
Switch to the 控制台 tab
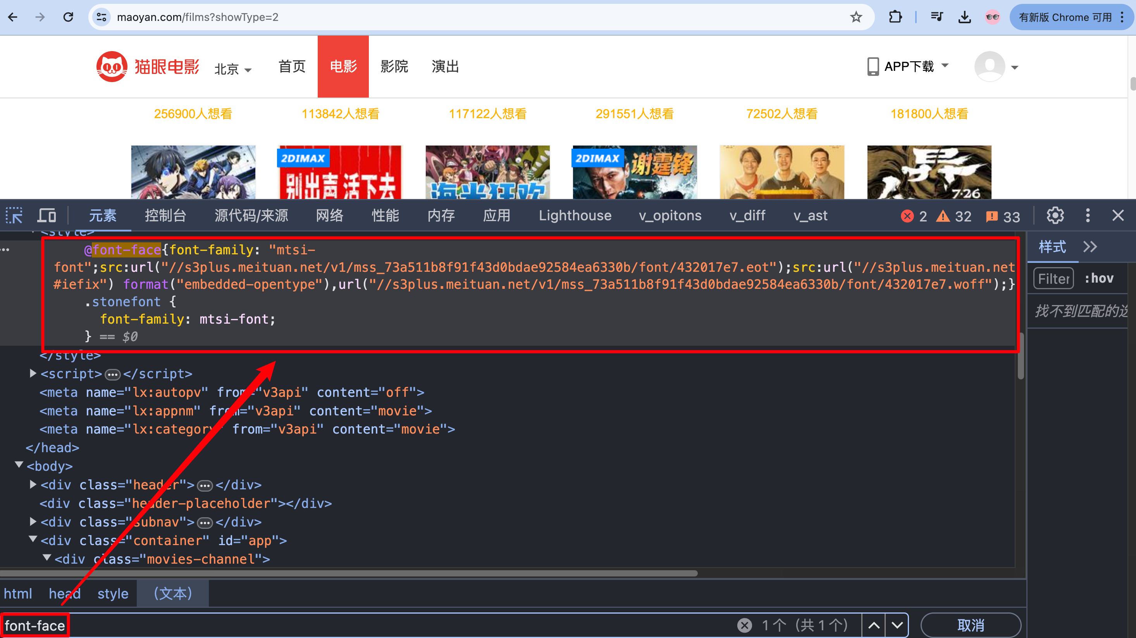pyautogui.click(x=165, y=216)
